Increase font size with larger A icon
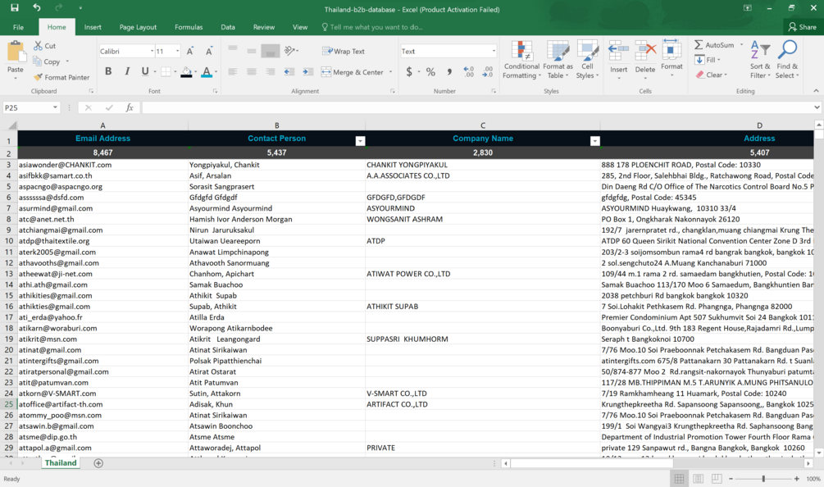 coord(189,51)
